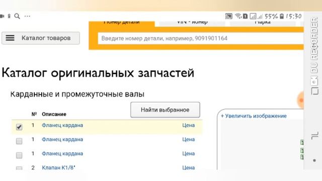Click the Каталог оригинальных запчастей title
The height and width of the screenshot is (181, 322).
tap(98, 73)
